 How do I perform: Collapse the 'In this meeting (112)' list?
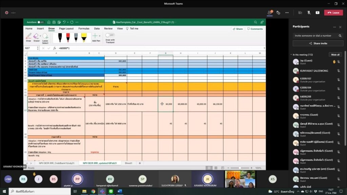tap(291, 55)
